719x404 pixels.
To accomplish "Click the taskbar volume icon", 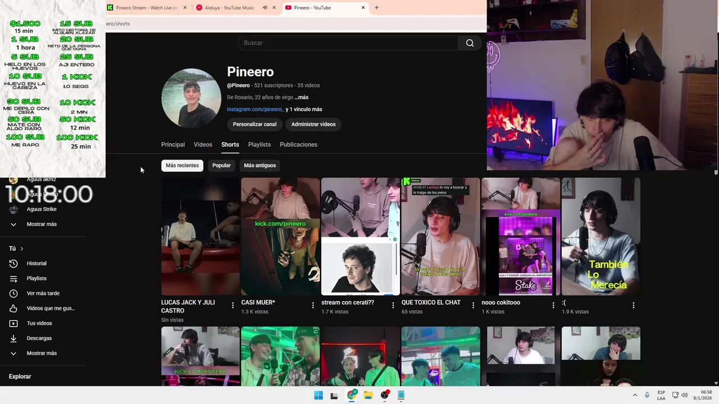I will pos(684,395).
